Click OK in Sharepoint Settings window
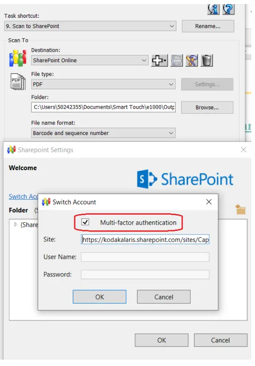This screenshot has height=366, width=255. tap(162, 340)
